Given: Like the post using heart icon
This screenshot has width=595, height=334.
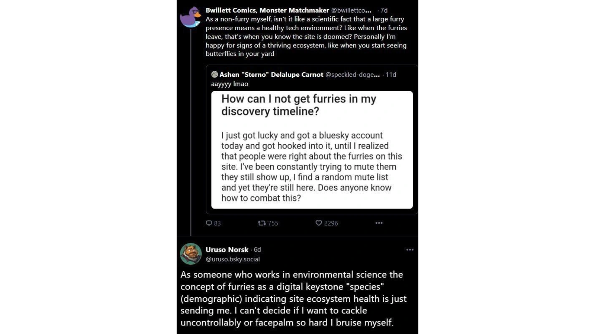Looking at the screenshot, I should [x=319, y=223].
